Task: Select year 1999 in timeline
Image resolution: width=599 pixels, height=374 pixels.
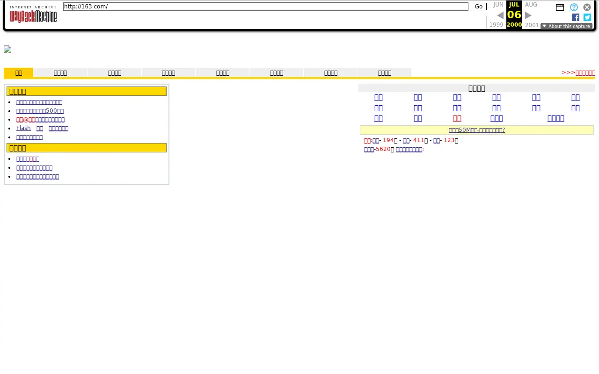Action: pos(497,25)
